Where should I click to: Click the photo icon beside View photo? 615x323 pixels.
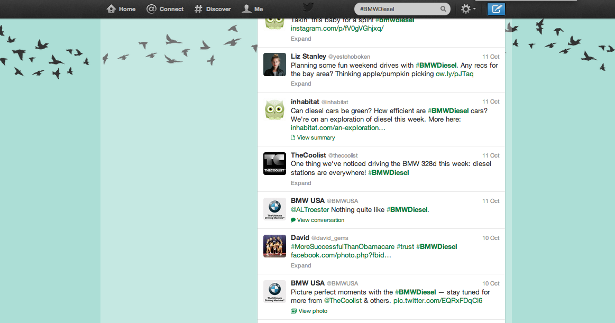click(x=293, y=311)
